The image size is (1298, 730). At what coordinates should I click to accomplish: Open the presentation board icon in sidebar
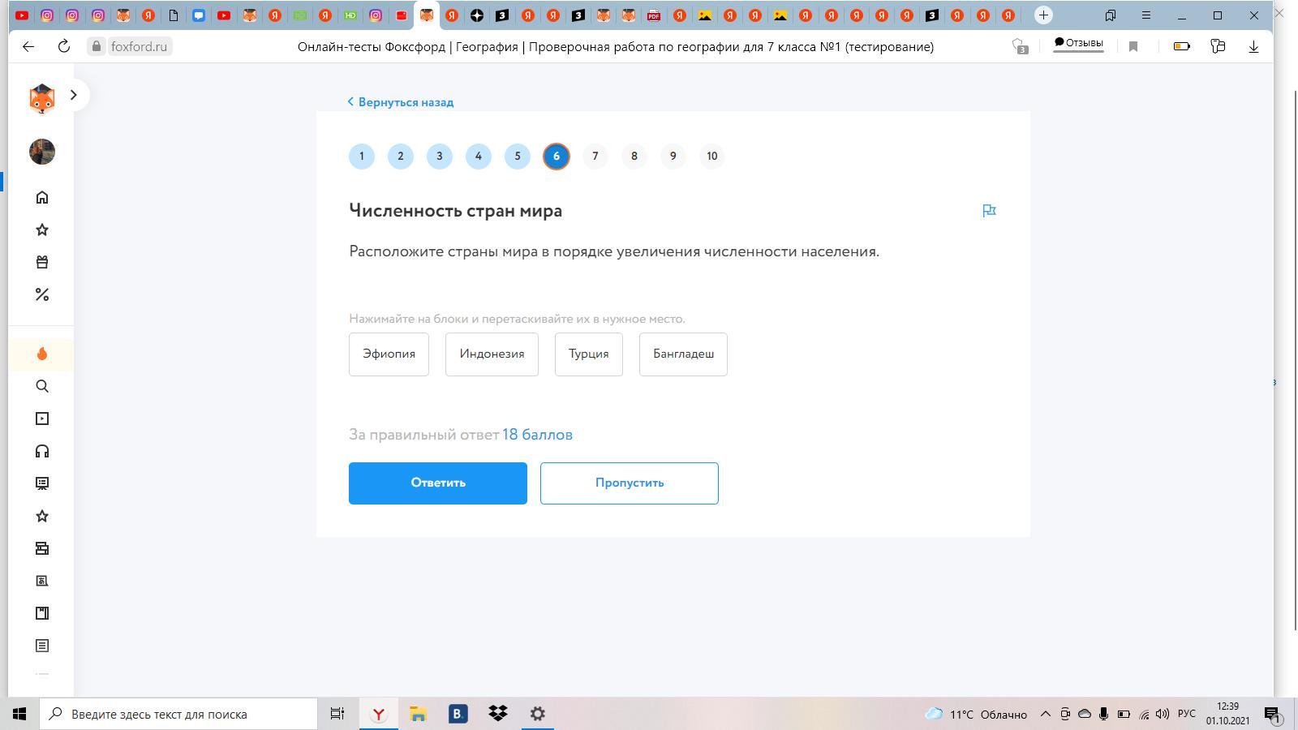click(x=42, y=483)
